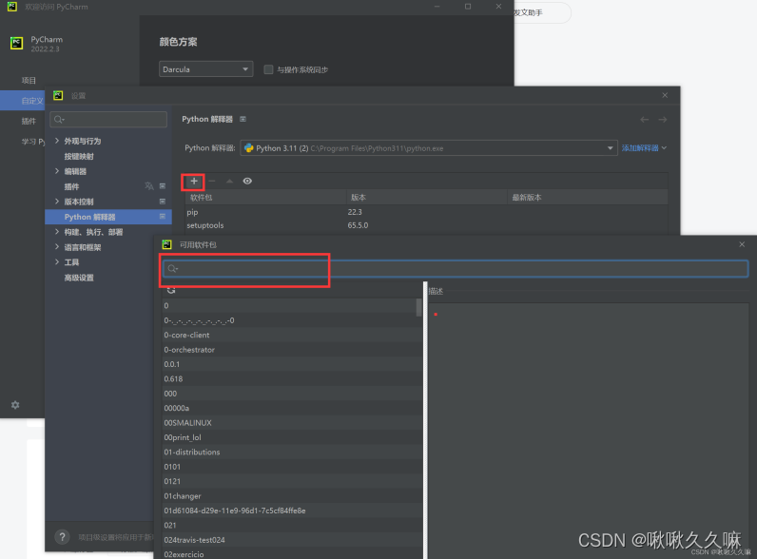Select 插件 in settings tree
The image size is (757, 559).
71,186
